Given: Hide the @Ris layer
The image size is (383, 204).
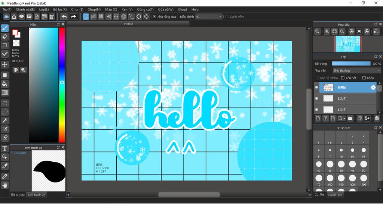Looking at the screenshot, I should tap(316, 87).
